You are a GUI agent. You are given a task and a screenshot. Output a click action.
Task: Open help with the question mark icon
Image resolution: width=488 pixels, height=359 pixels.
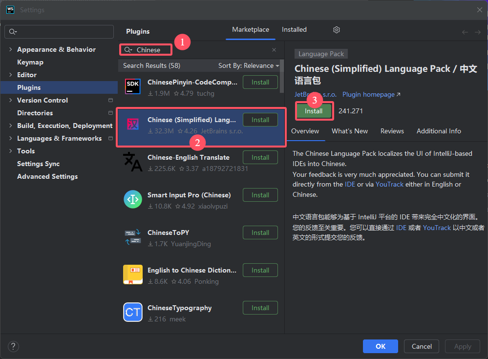point(13,346)
